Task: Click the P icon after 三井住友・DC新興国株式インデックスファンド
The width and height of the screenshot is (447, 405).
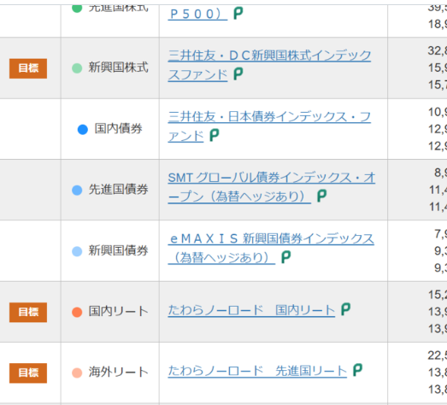Action: [238, 73]
